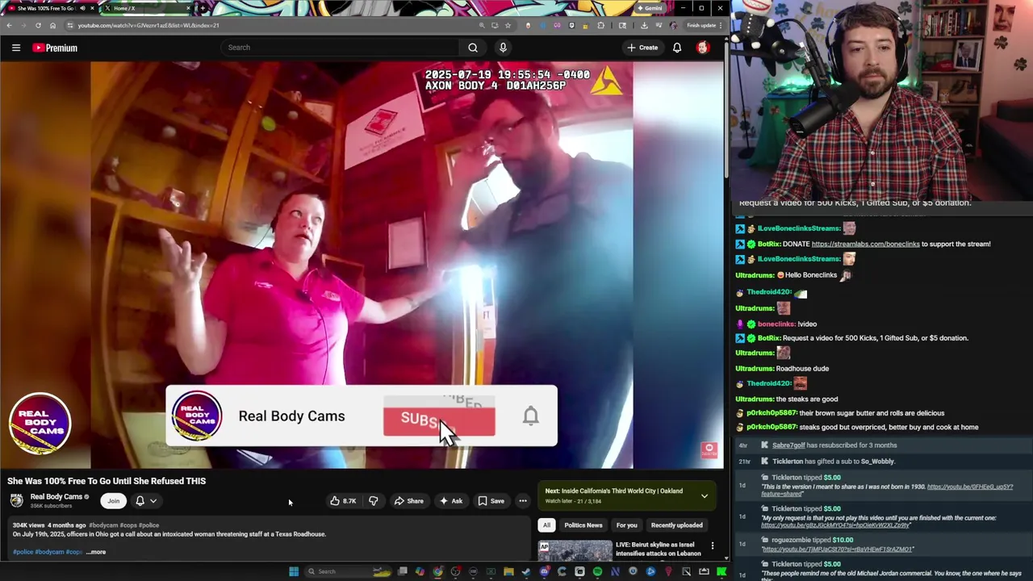Open Windows Start menu
The width and height of the screenshot is (1033, 581).
tap(294, 571)
